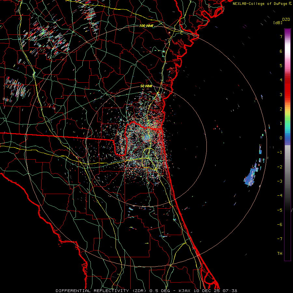Select the 1 value on color scale
Image resolution: width=293 pixels, height=293 pixels.
pyautogui.click(x=281, y=123)
